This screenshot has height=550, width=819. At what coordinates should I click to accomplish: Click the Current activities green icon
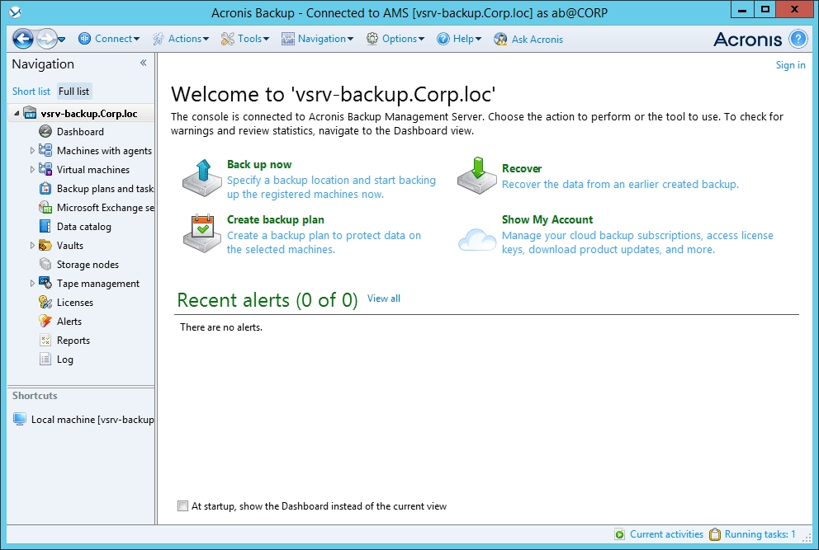[619, 534]
